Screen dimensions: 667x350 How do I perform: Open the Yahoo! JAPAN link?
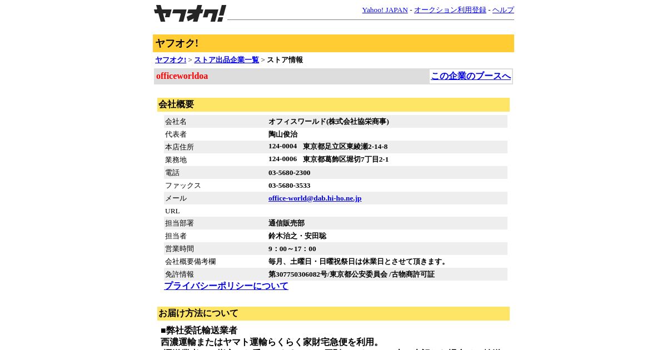click(x=385, y=10)
